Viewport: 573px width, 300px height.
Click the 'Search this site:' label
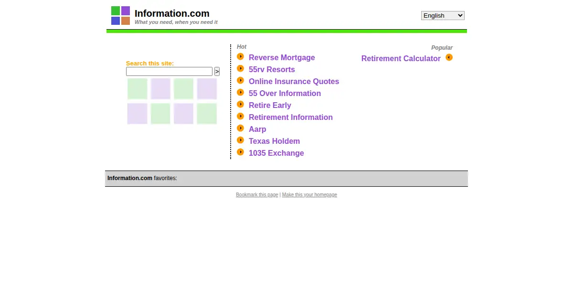150,64
